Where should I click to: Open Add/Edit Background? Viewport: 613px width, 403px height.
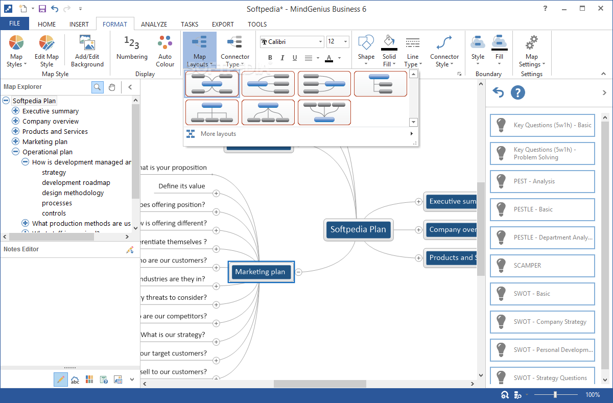coord(87,51)
